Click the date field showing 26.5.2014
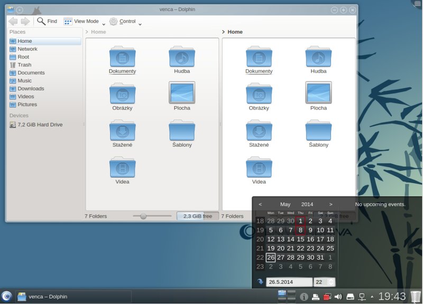Screen dimensions: 423x304 click(x=289, y=282)
